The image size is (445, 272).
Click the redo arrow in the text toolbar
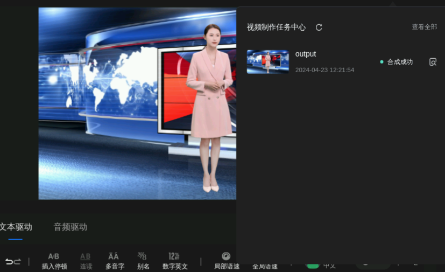pyautogui.click(x=17, y=261)
